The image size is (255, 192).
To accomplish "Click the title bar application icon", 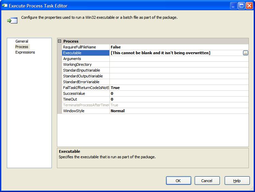I will tap(5, 5).
